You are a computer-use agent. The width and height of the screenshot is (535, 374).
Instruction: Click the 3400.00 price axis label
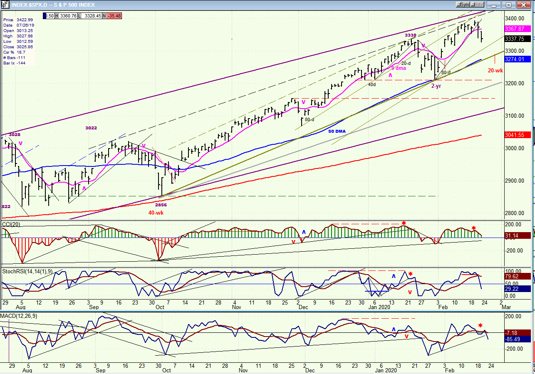pos(515,18)
